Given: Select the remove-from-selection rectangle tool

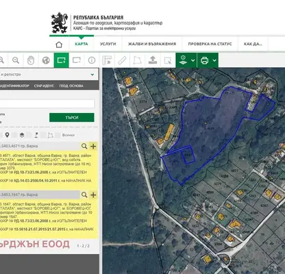Looking at the screenshot, I should coord(77,60).
